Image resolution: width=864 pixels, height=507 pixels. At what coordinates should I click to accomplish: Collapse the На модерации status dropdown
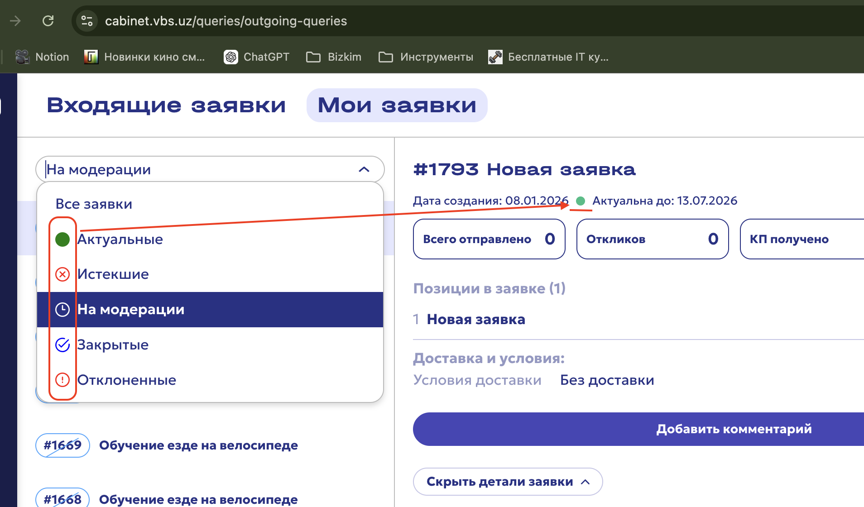tap(364, 169)
